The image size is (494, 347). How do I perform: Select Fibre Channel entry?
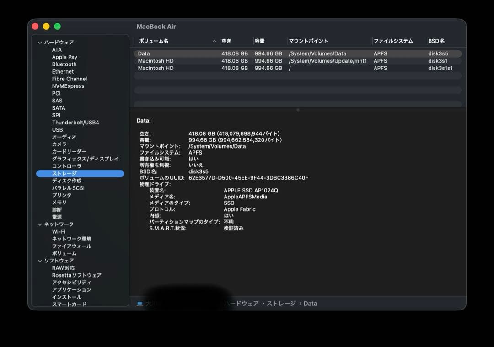click(x=70, y=79)
